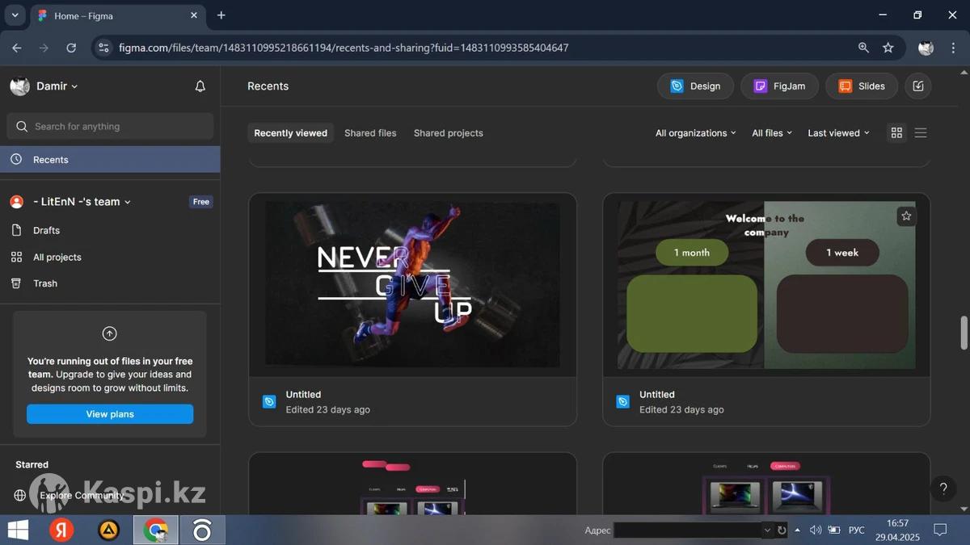The image size is (970, 545).
Task: Open Recents in the sidebar
Action: coord(110,159)
